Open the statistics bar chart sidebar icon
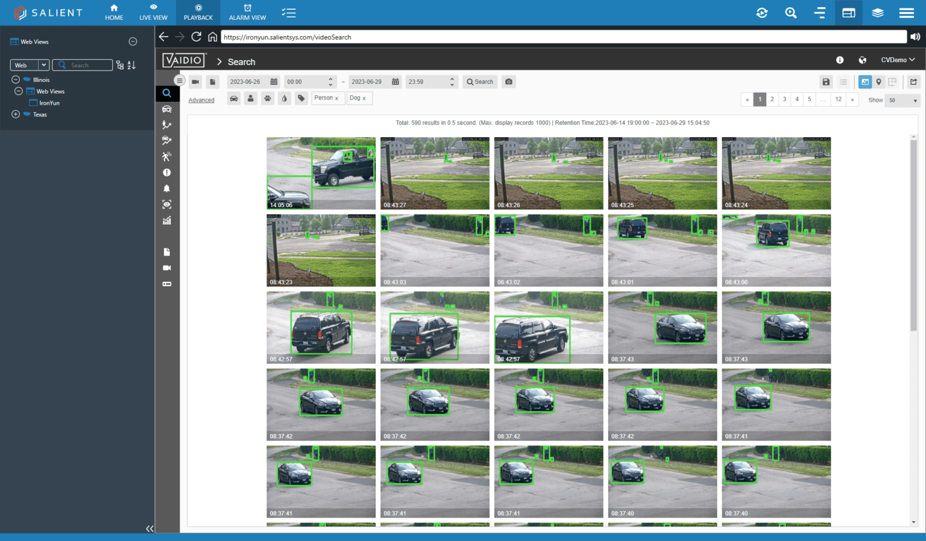This screenshot has width=926, height=541. pyautogui.click(x=167, y=220)
